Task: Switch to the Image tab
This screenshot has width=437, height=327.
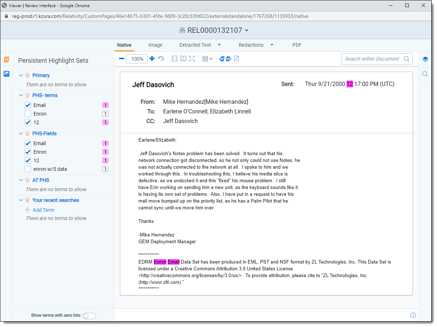Action: [x=155, y=45]
